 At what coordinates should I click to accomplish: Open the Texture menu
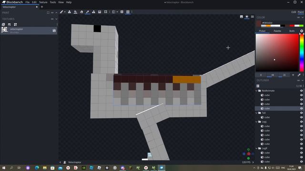pos(43,2)
